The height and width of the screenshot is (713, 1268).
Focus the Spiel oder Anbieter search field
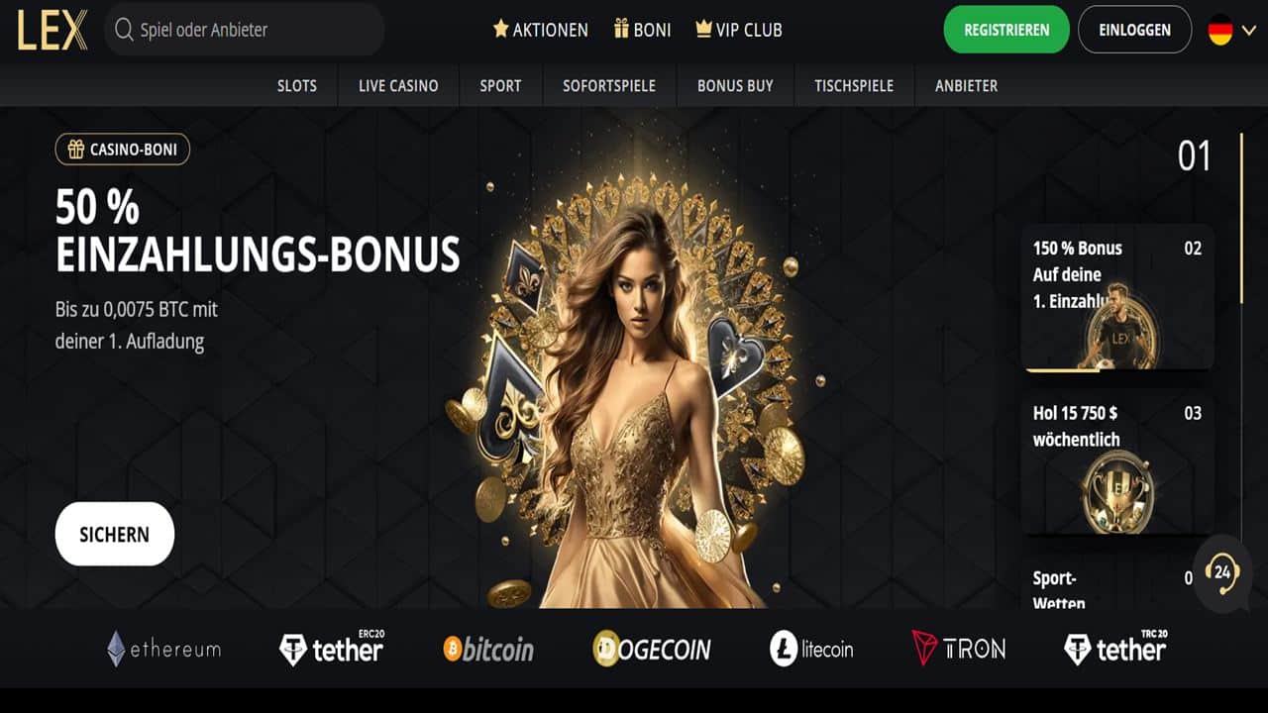tap(245, 30)
